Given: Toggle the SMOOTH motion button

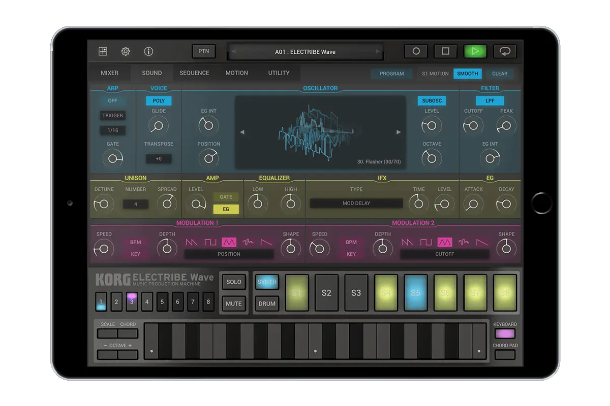Looking at the screenshot, I should coord(468,74).
